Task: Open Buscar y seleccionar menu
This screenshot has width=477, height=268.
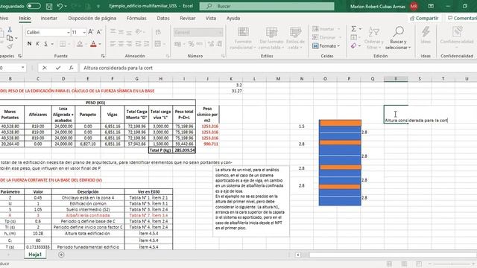Action: tap(398, 38)
